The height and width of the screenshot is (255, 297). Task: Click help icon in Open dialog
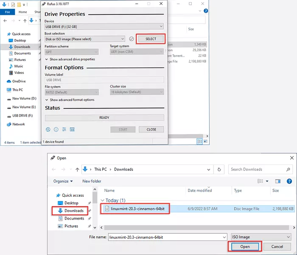click(289, 181)
